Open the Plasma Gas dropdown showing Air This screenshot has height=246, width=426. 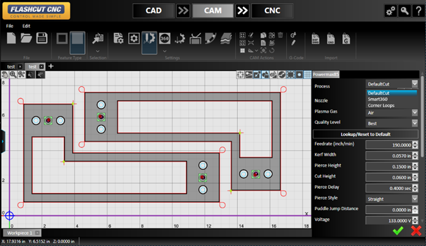coord(392,113)
